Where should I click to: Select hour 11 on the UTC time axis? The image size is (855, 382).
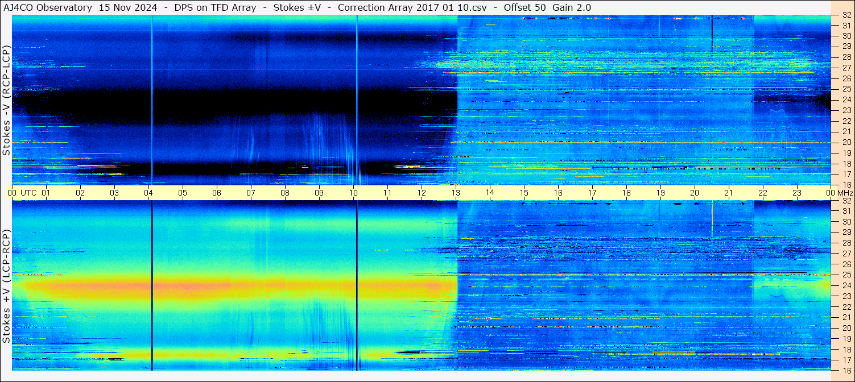pyautogui.click(x=387, y=193)
